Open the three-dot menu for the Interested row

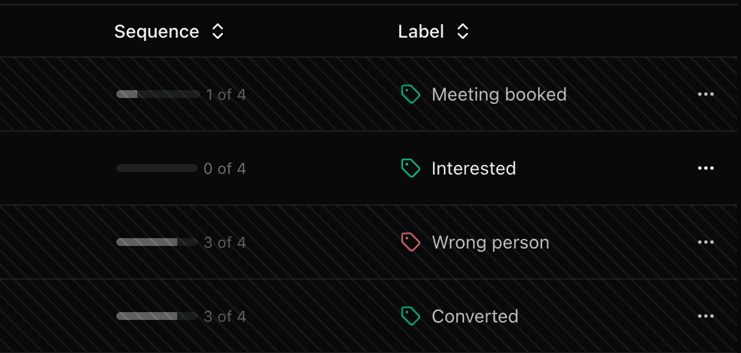click(x=705, y=169)
